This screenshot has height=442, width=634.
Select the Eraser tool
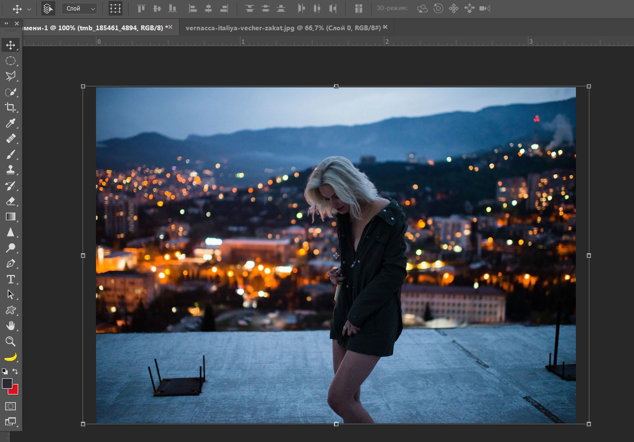(x=11, y=201)
